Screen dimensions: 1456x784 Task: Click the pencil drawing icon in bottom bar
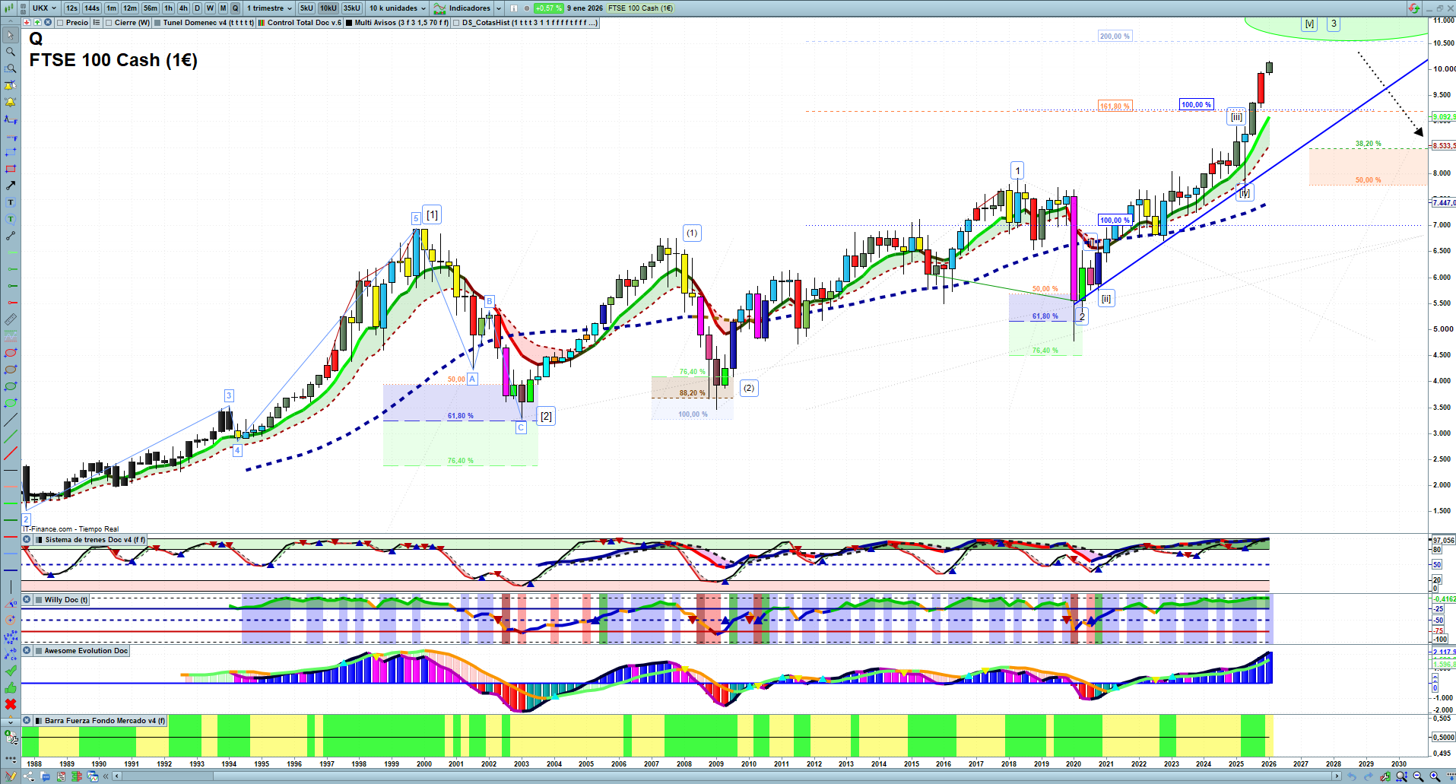(11, 776)
